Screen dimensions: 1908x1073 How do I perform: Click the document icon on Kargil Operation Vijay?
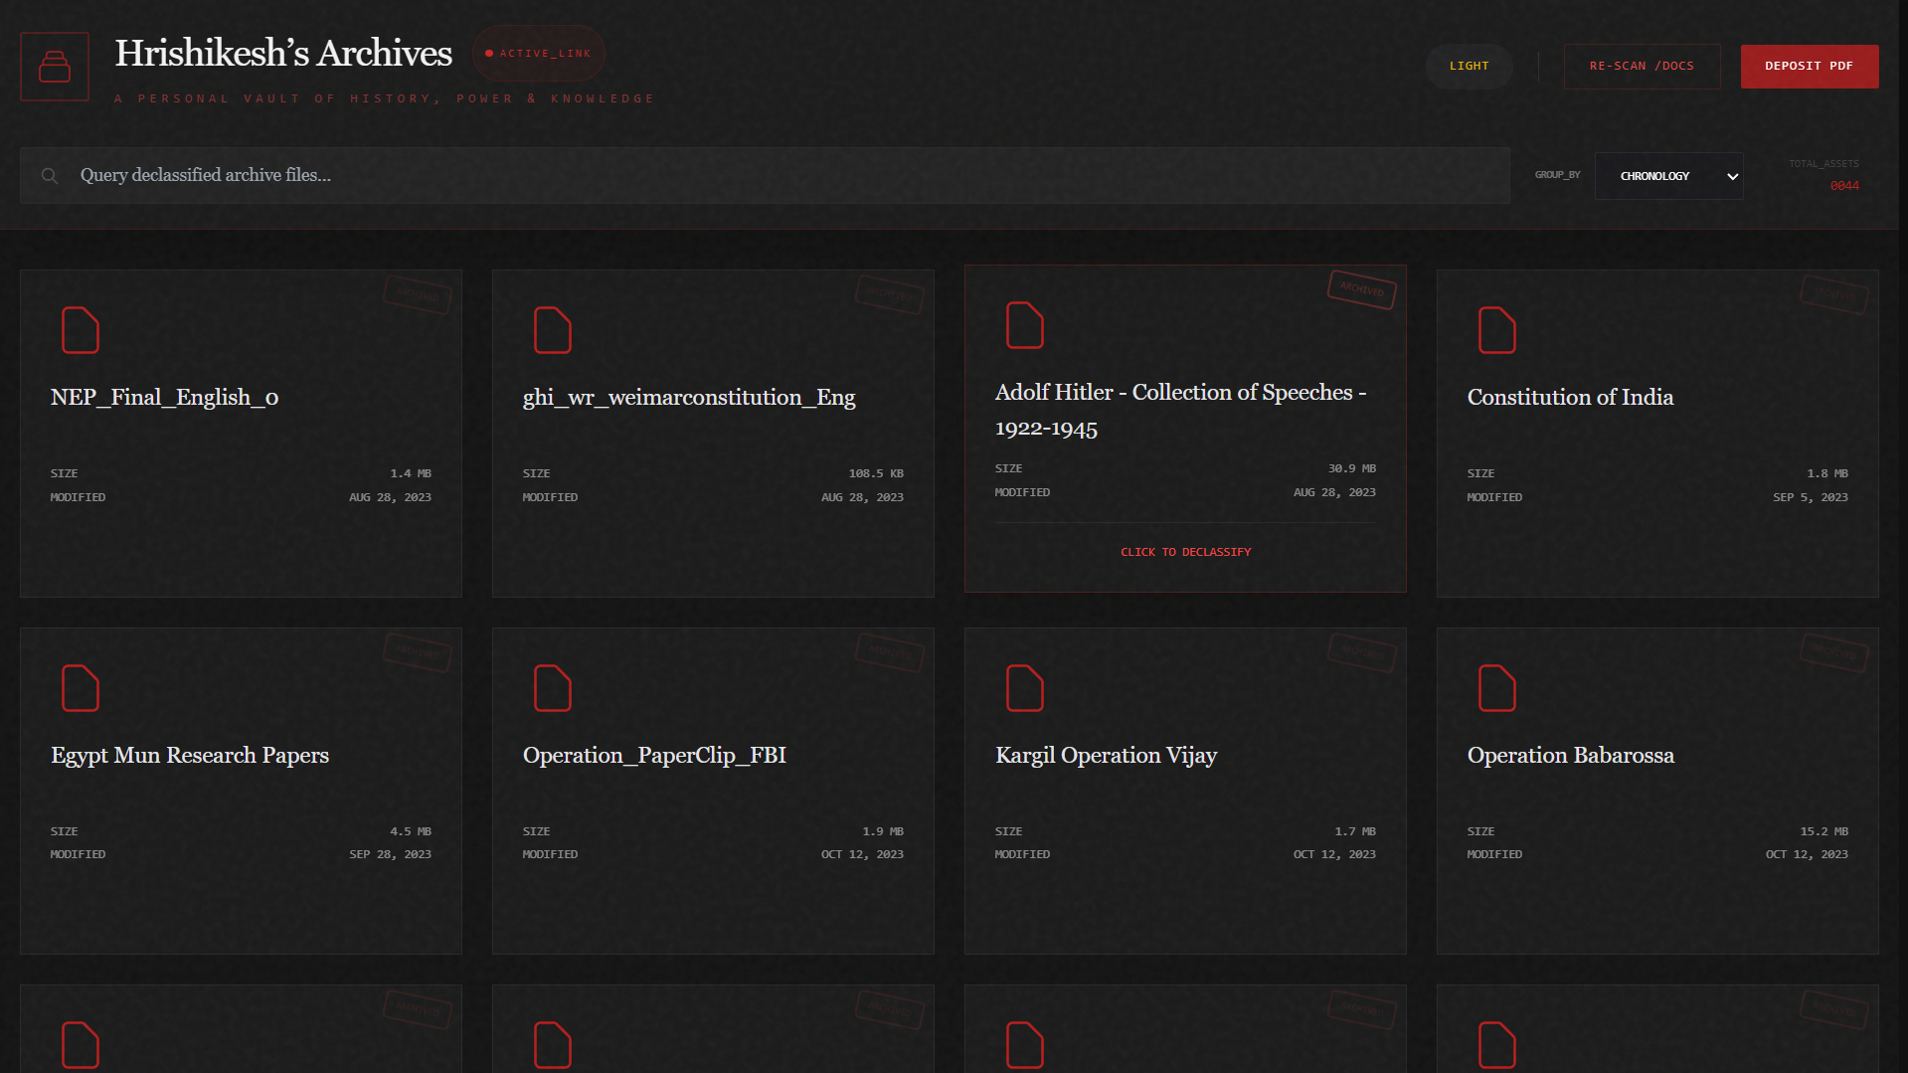[1025, 688]
